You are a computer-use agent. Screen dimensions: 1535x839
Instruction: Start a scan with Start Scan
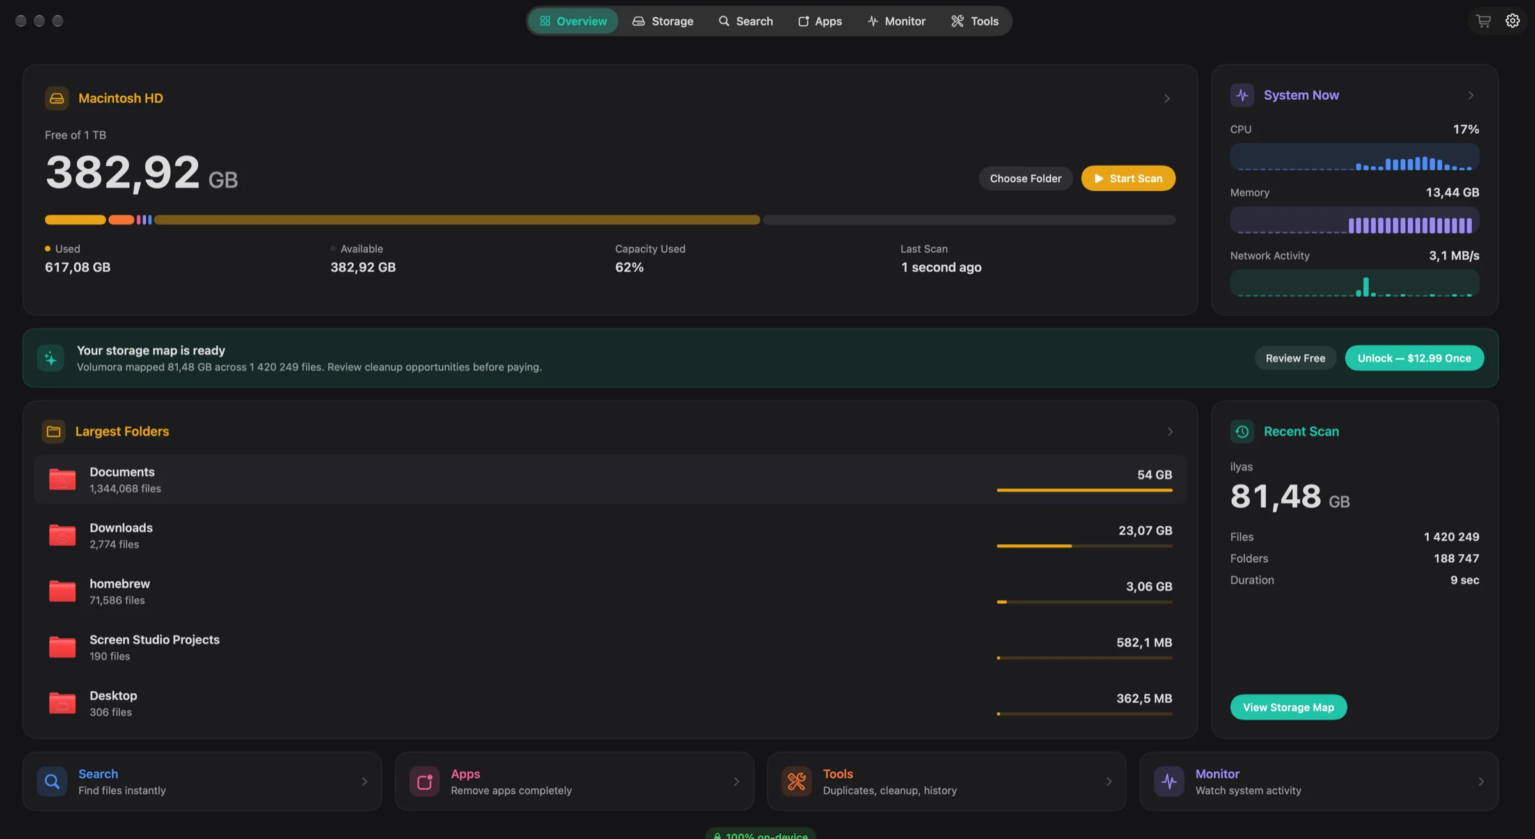pyautogui.click(x=1128, y=178)
